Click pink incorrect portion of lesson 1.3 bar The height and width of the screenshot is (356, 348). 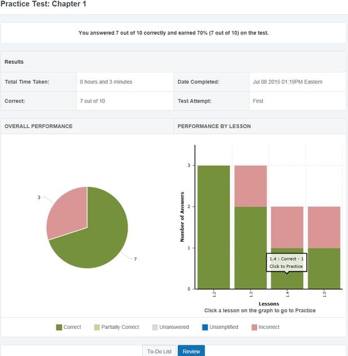click(x=250, y=186)
